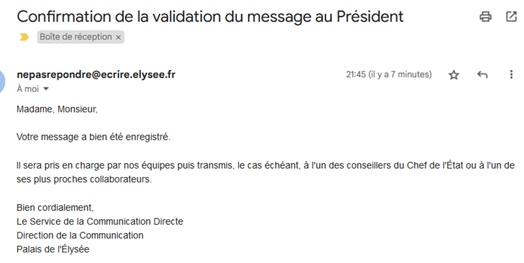Click the yellow importance marker
This screenshot has width=524, height=263.
[x=24, y=38]
